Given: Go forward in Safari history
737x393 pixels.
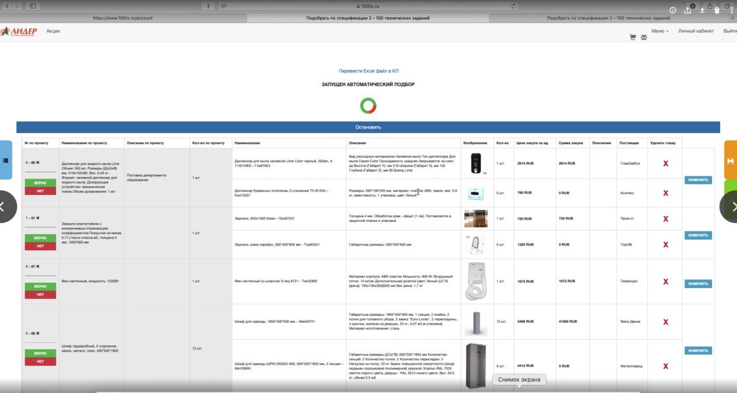Looking at the screenshot, I should (x=17, y=6).
